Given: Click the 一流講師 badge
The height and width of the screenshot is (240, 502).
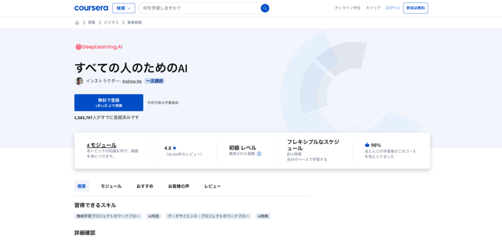Looking at the screenshot, I should coord(154,81).
